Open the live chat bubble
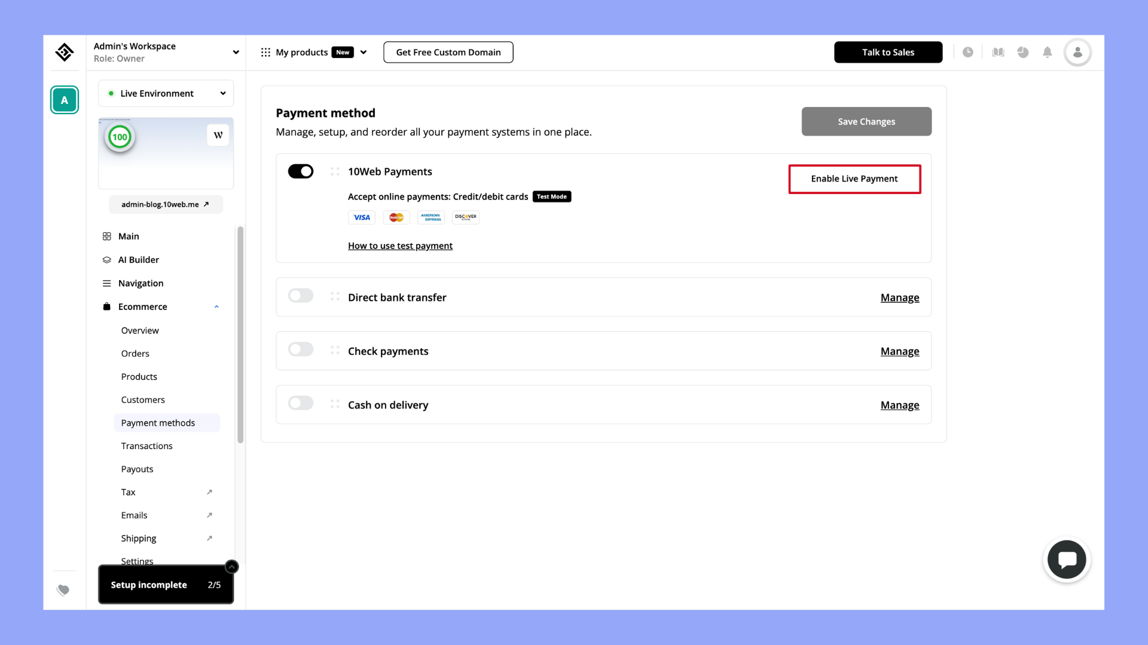Screen dimensions: 1148x645 (1067, 560)
